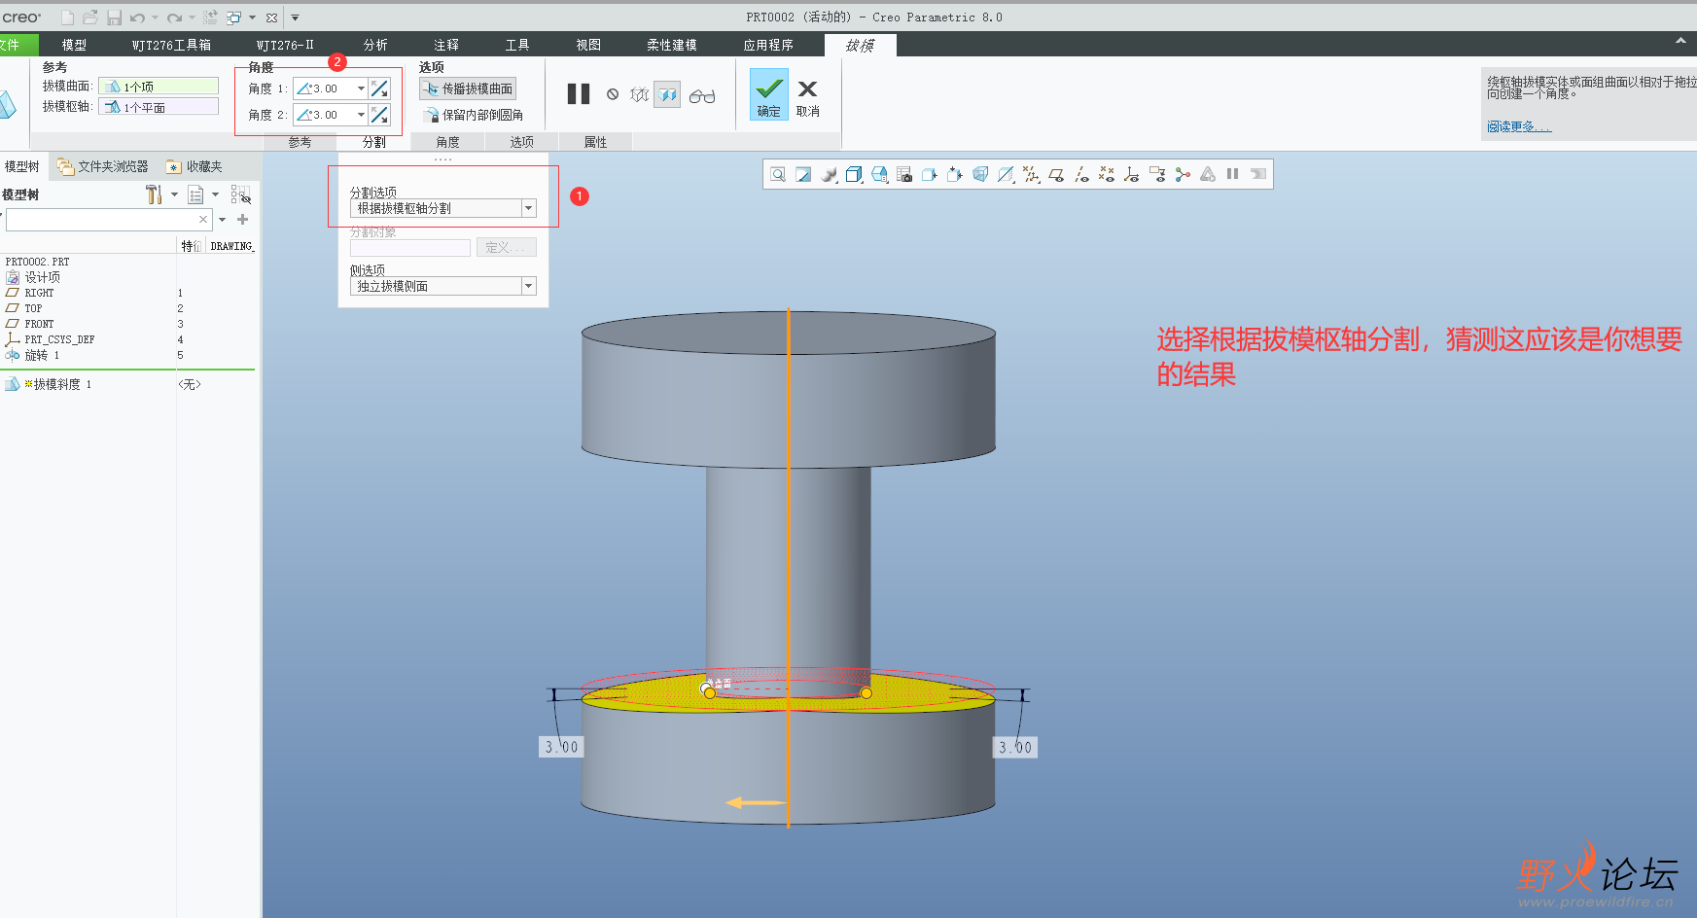Create a new file from quick access toolbar

coord(67,18)
